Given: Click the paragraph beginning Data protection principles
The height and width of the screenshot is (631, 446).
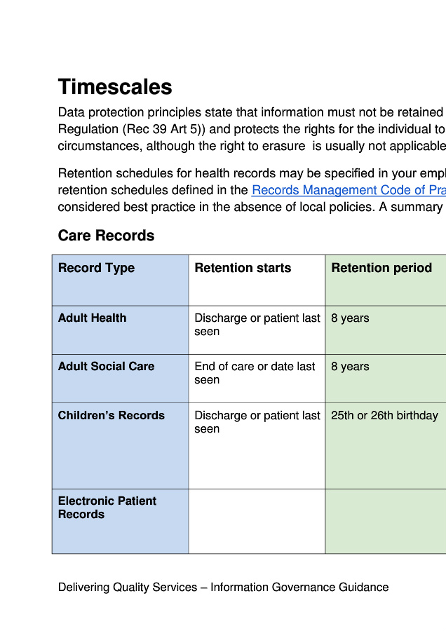Looking at the screenshot, I should tap(251, 129).
